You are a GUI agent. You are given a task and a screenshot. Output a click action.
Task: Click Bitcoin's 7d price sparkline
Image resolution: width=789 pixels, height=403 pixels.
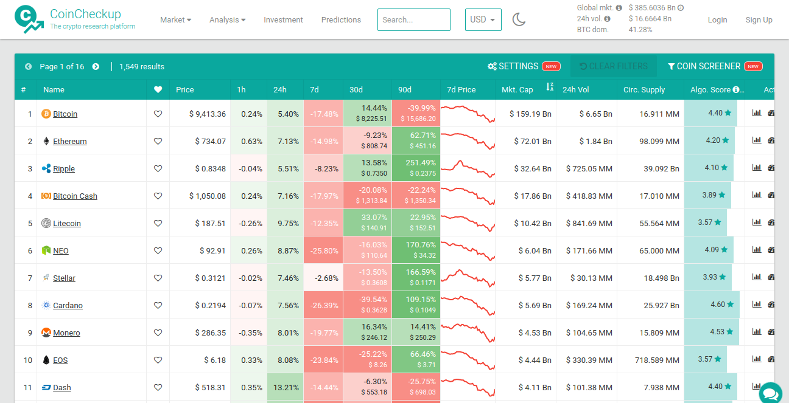pos(468,114)
